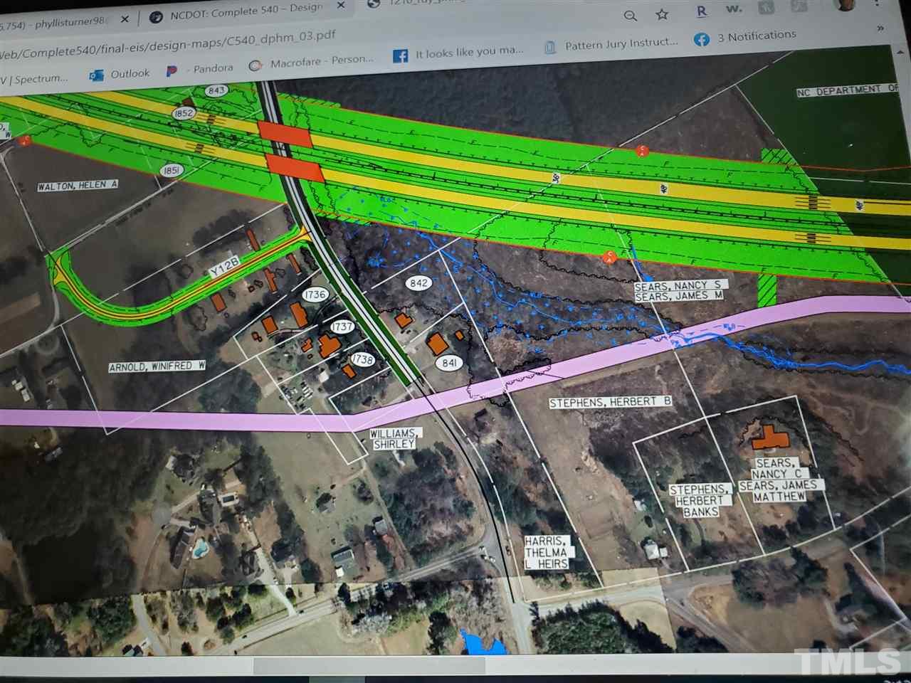Open the Outlook bookmark
911x683 pixels.
pyautogui.click(x=120, y=74)
